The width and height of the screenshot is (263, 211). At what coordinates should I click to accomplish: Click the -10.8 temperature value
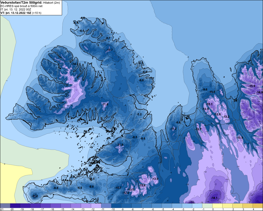click(212, 92)
